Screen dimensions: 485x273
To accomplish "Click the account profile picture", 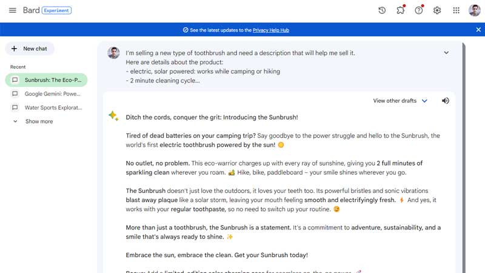I will point(475,10).
